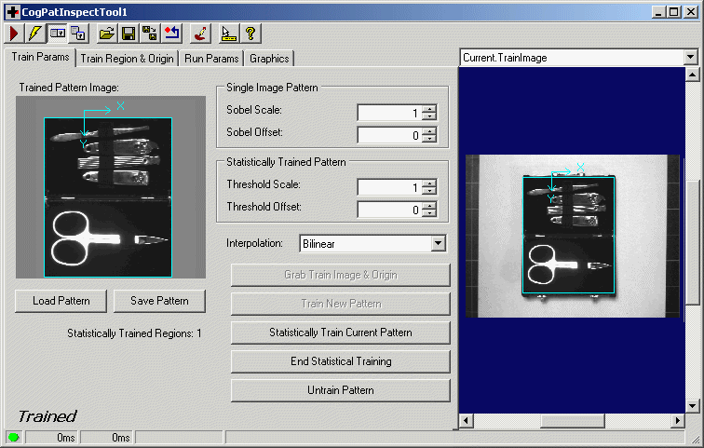Viewport: 704px width, 448px height.
Task: Click the horizontal scrollbar thumb
Action: pyautogui.click(x=573, y=421)
